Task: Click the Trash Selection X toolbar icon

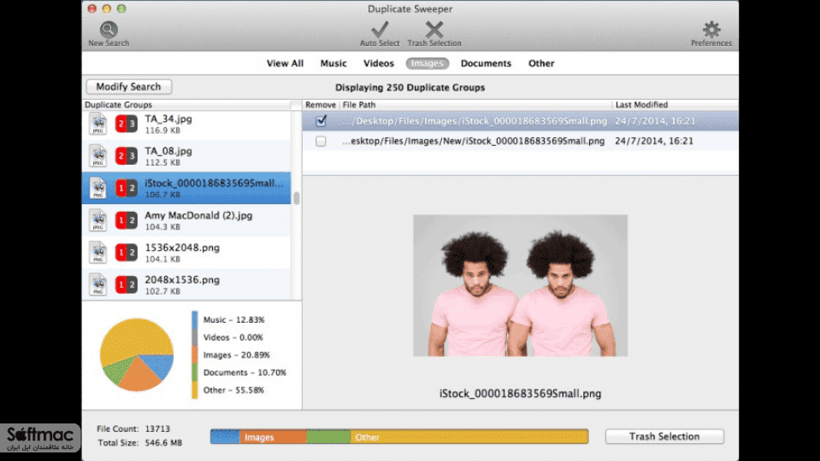Action: [434, 29]
